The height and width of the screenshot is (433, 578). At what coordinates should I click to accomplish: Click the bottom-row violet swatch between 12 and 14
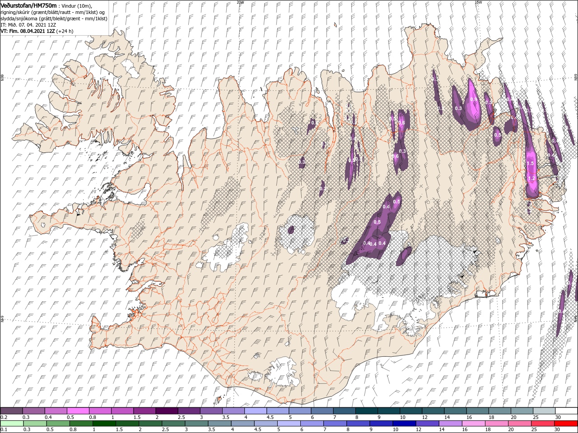427,424
